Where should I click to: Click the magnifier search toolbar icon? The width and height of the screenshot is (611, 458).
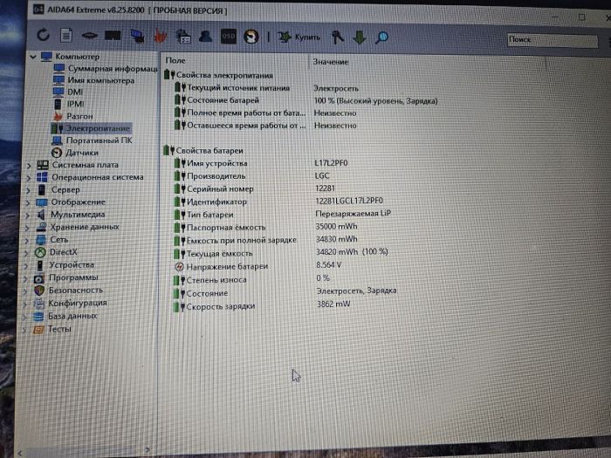tap(381, 38)
